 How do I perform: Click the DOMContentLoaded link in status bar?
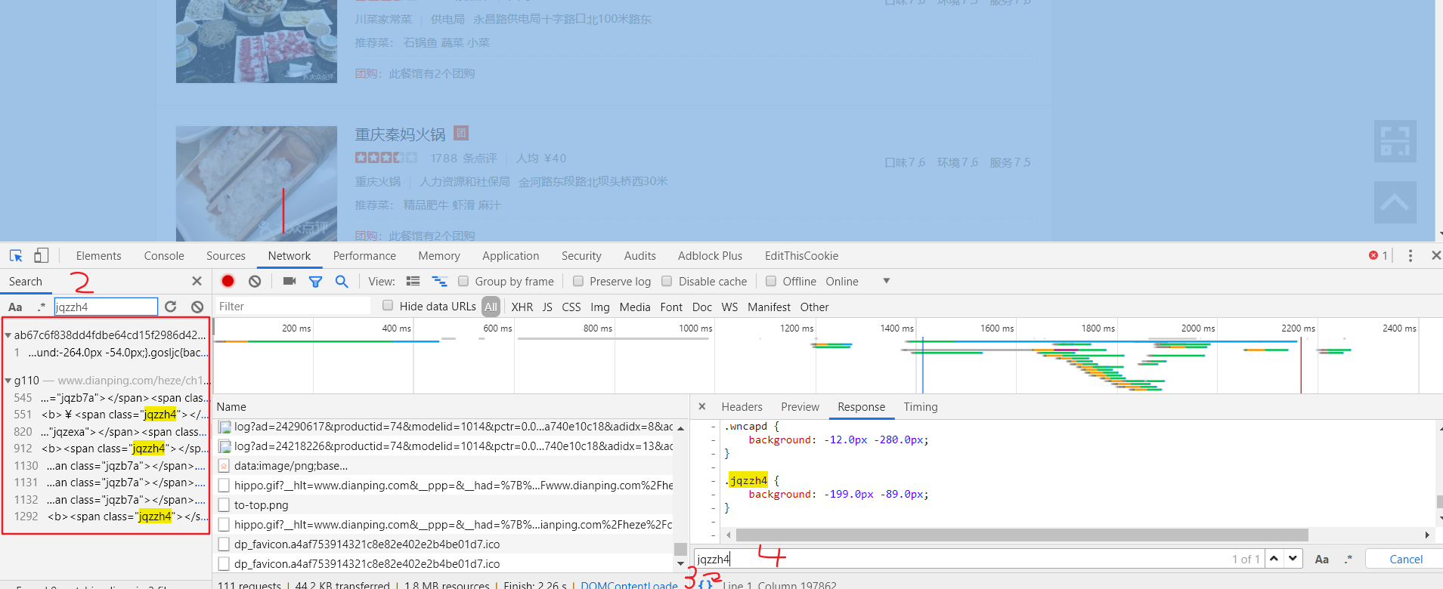pos(629,584)
